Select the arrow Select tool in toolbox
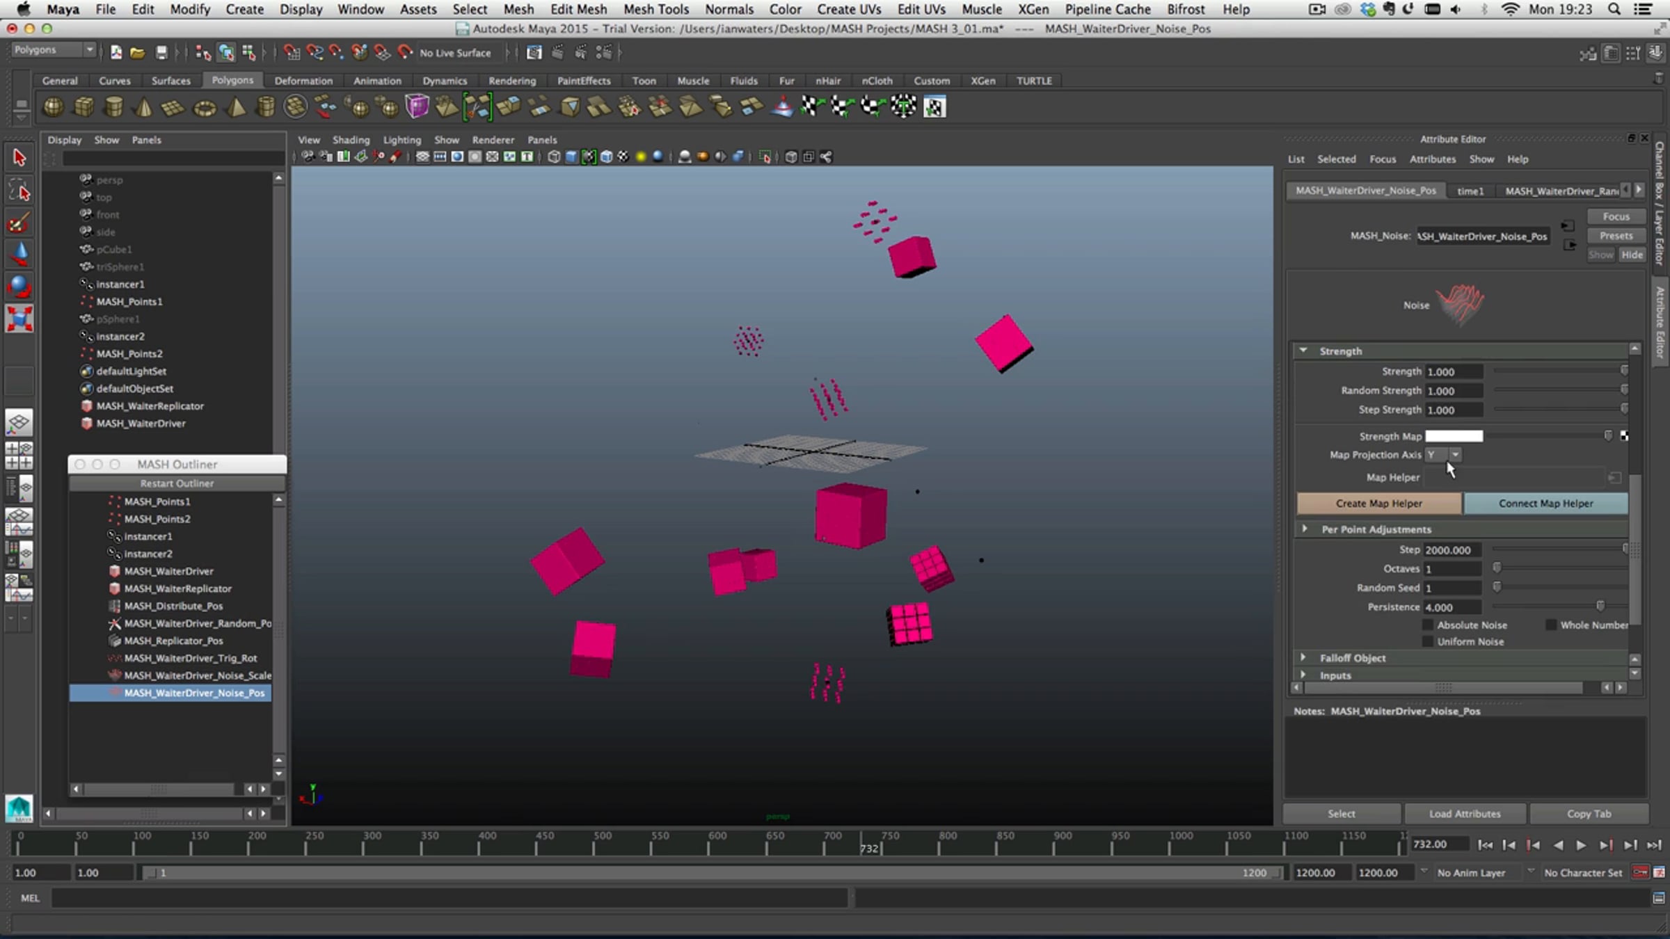Screen dimensions: 1670x939 coord(19,158)
